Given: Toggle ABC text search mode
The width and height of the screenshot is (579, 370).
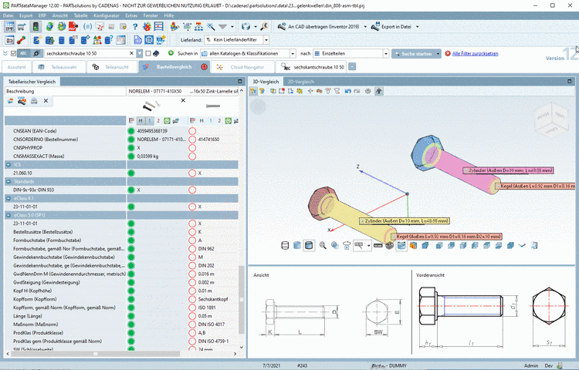Looking at the screenshot, I should tap(23, 53).
